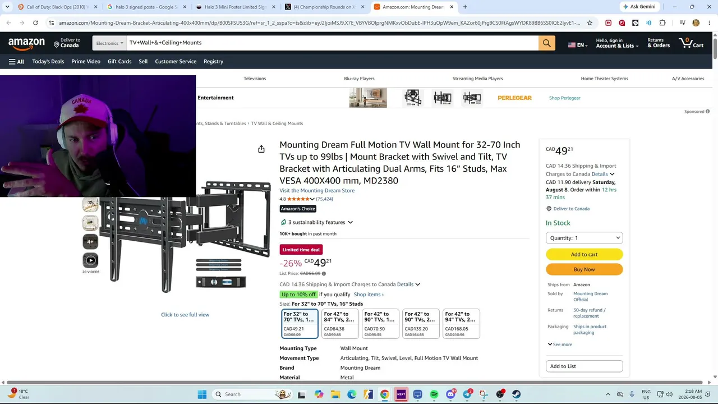Open Prime Video nav link

86,62
